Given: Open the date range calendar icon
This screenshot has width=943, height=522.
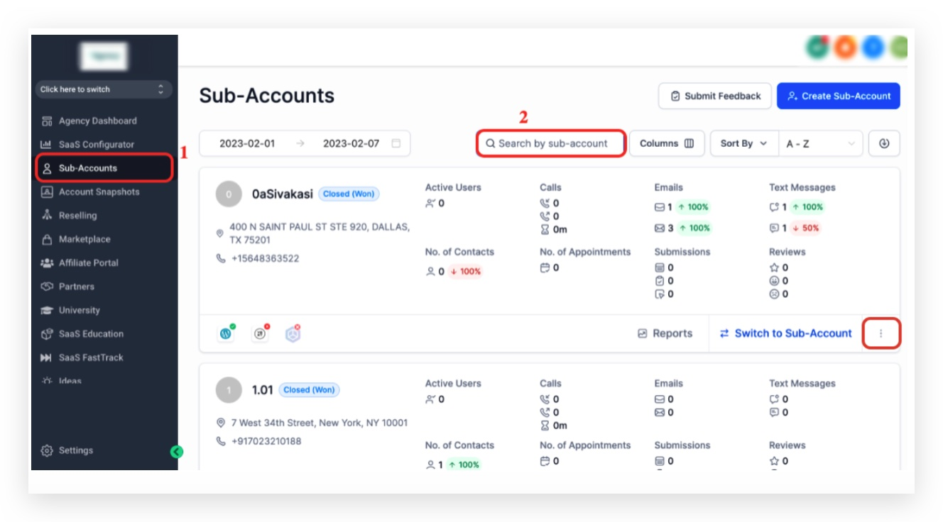Looking at the screenshot, I should click(x=396, y=143).
